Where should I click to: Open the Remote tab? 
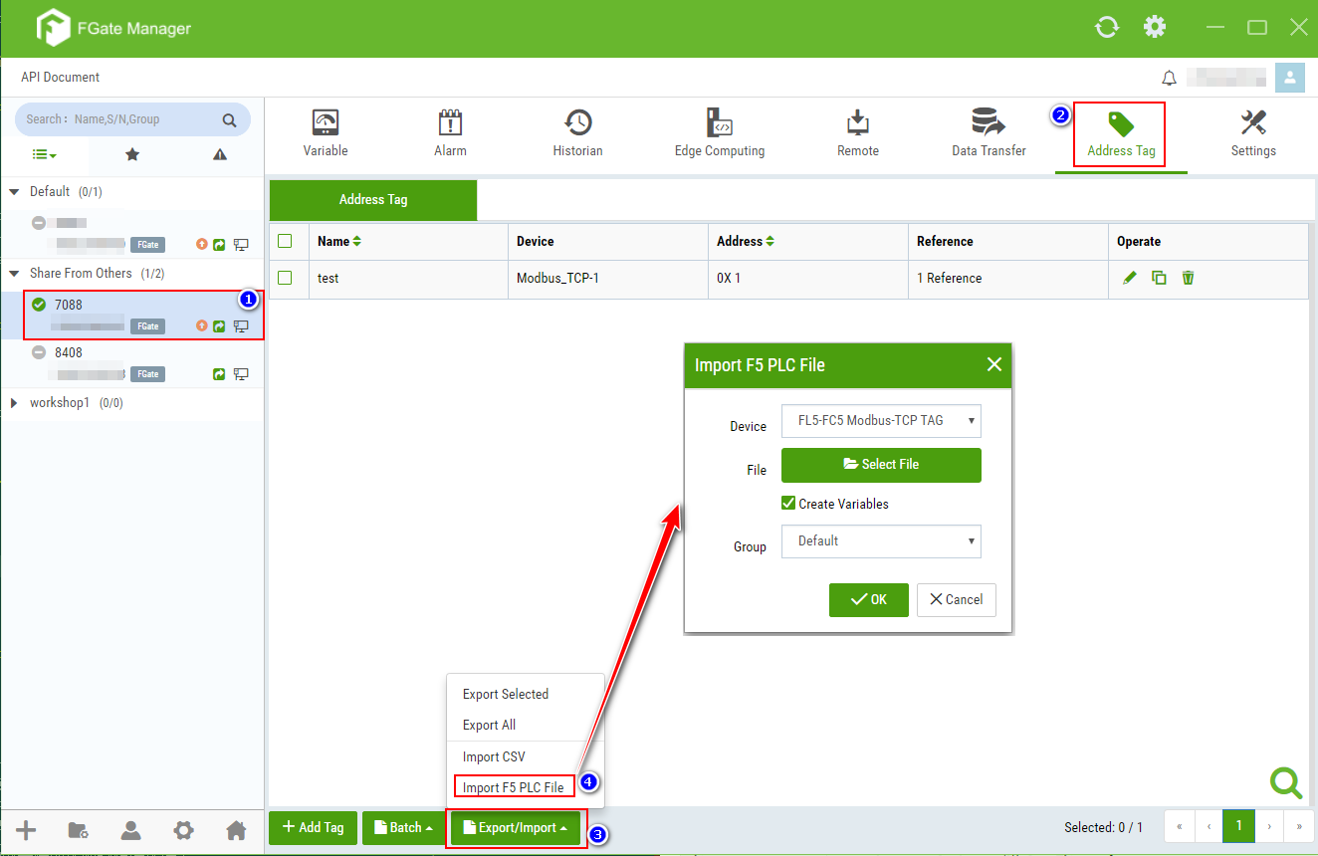[x=858, y=133]
